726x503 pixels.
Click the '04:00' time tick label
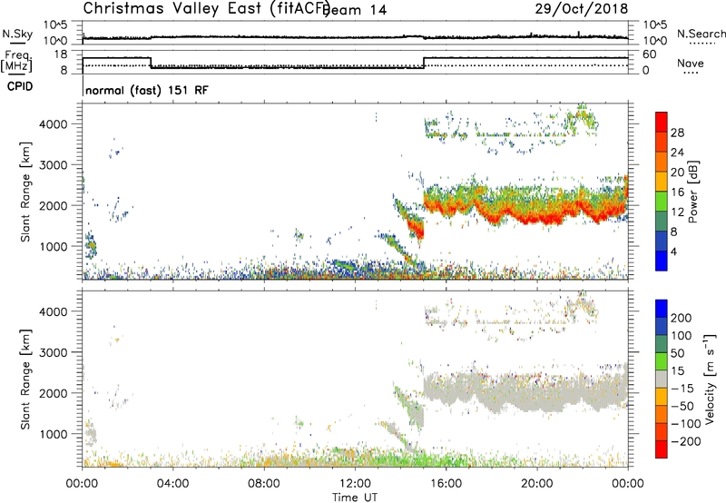pyautogui.click(x=172, y=484)
